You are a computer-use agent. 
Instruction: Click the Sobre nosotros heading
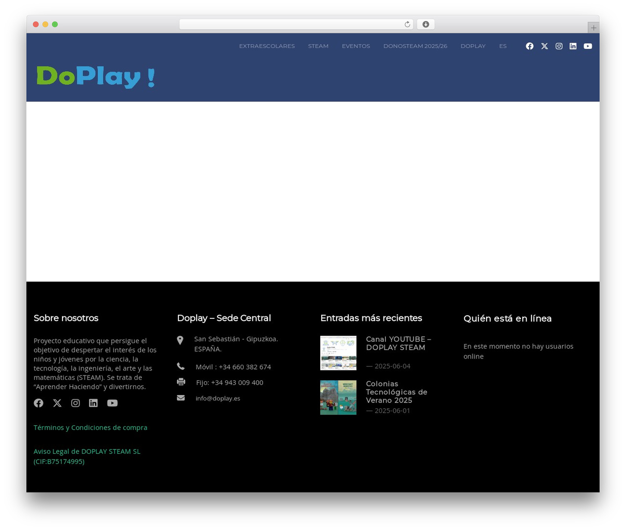point(66,318)
